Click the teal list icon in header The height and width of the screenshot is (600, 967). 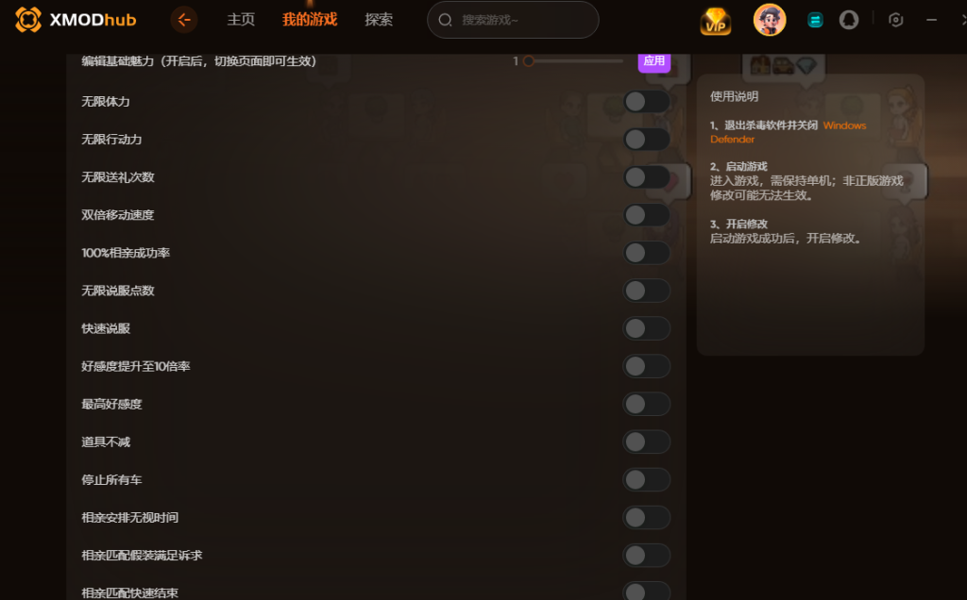(x=815, y=21)
